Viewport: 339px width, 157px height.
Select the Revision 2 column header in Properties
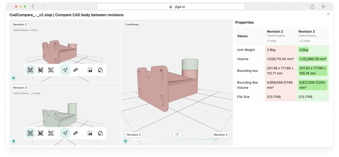pos(275,31)
